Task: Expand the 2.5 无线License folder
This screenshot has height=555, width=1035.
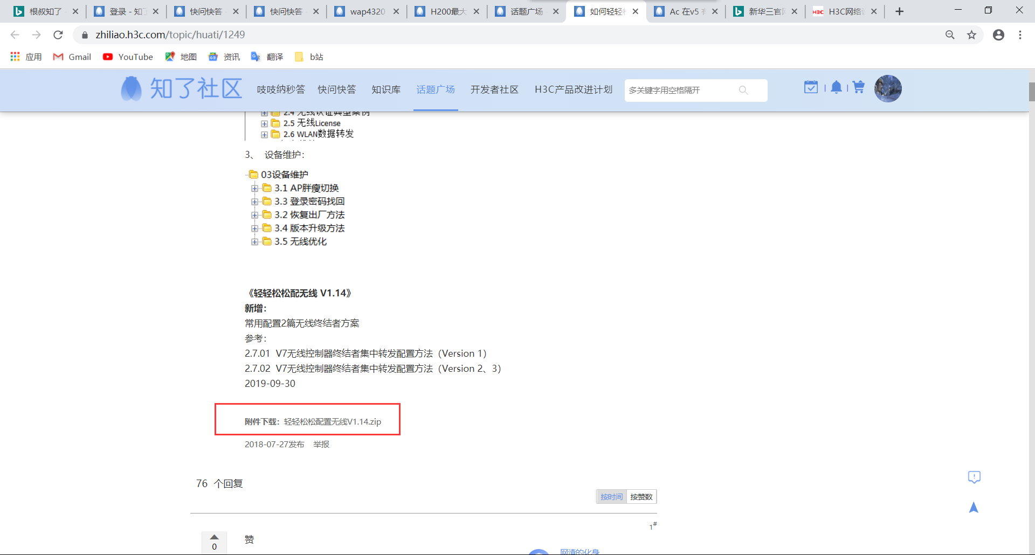Action: coord(264,123)
